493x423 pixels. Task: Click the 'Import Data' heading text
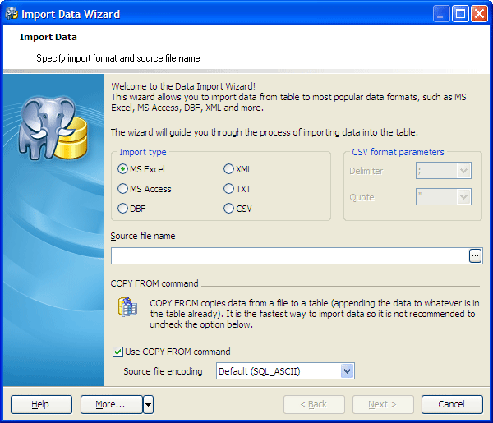coord(48,37)
